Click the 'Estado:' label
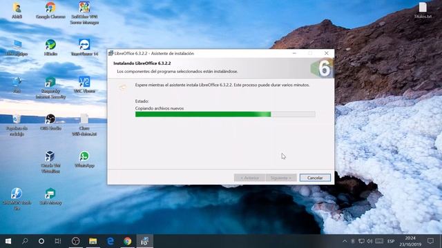This screenshot has height=248, width=442. coord(142,101)
